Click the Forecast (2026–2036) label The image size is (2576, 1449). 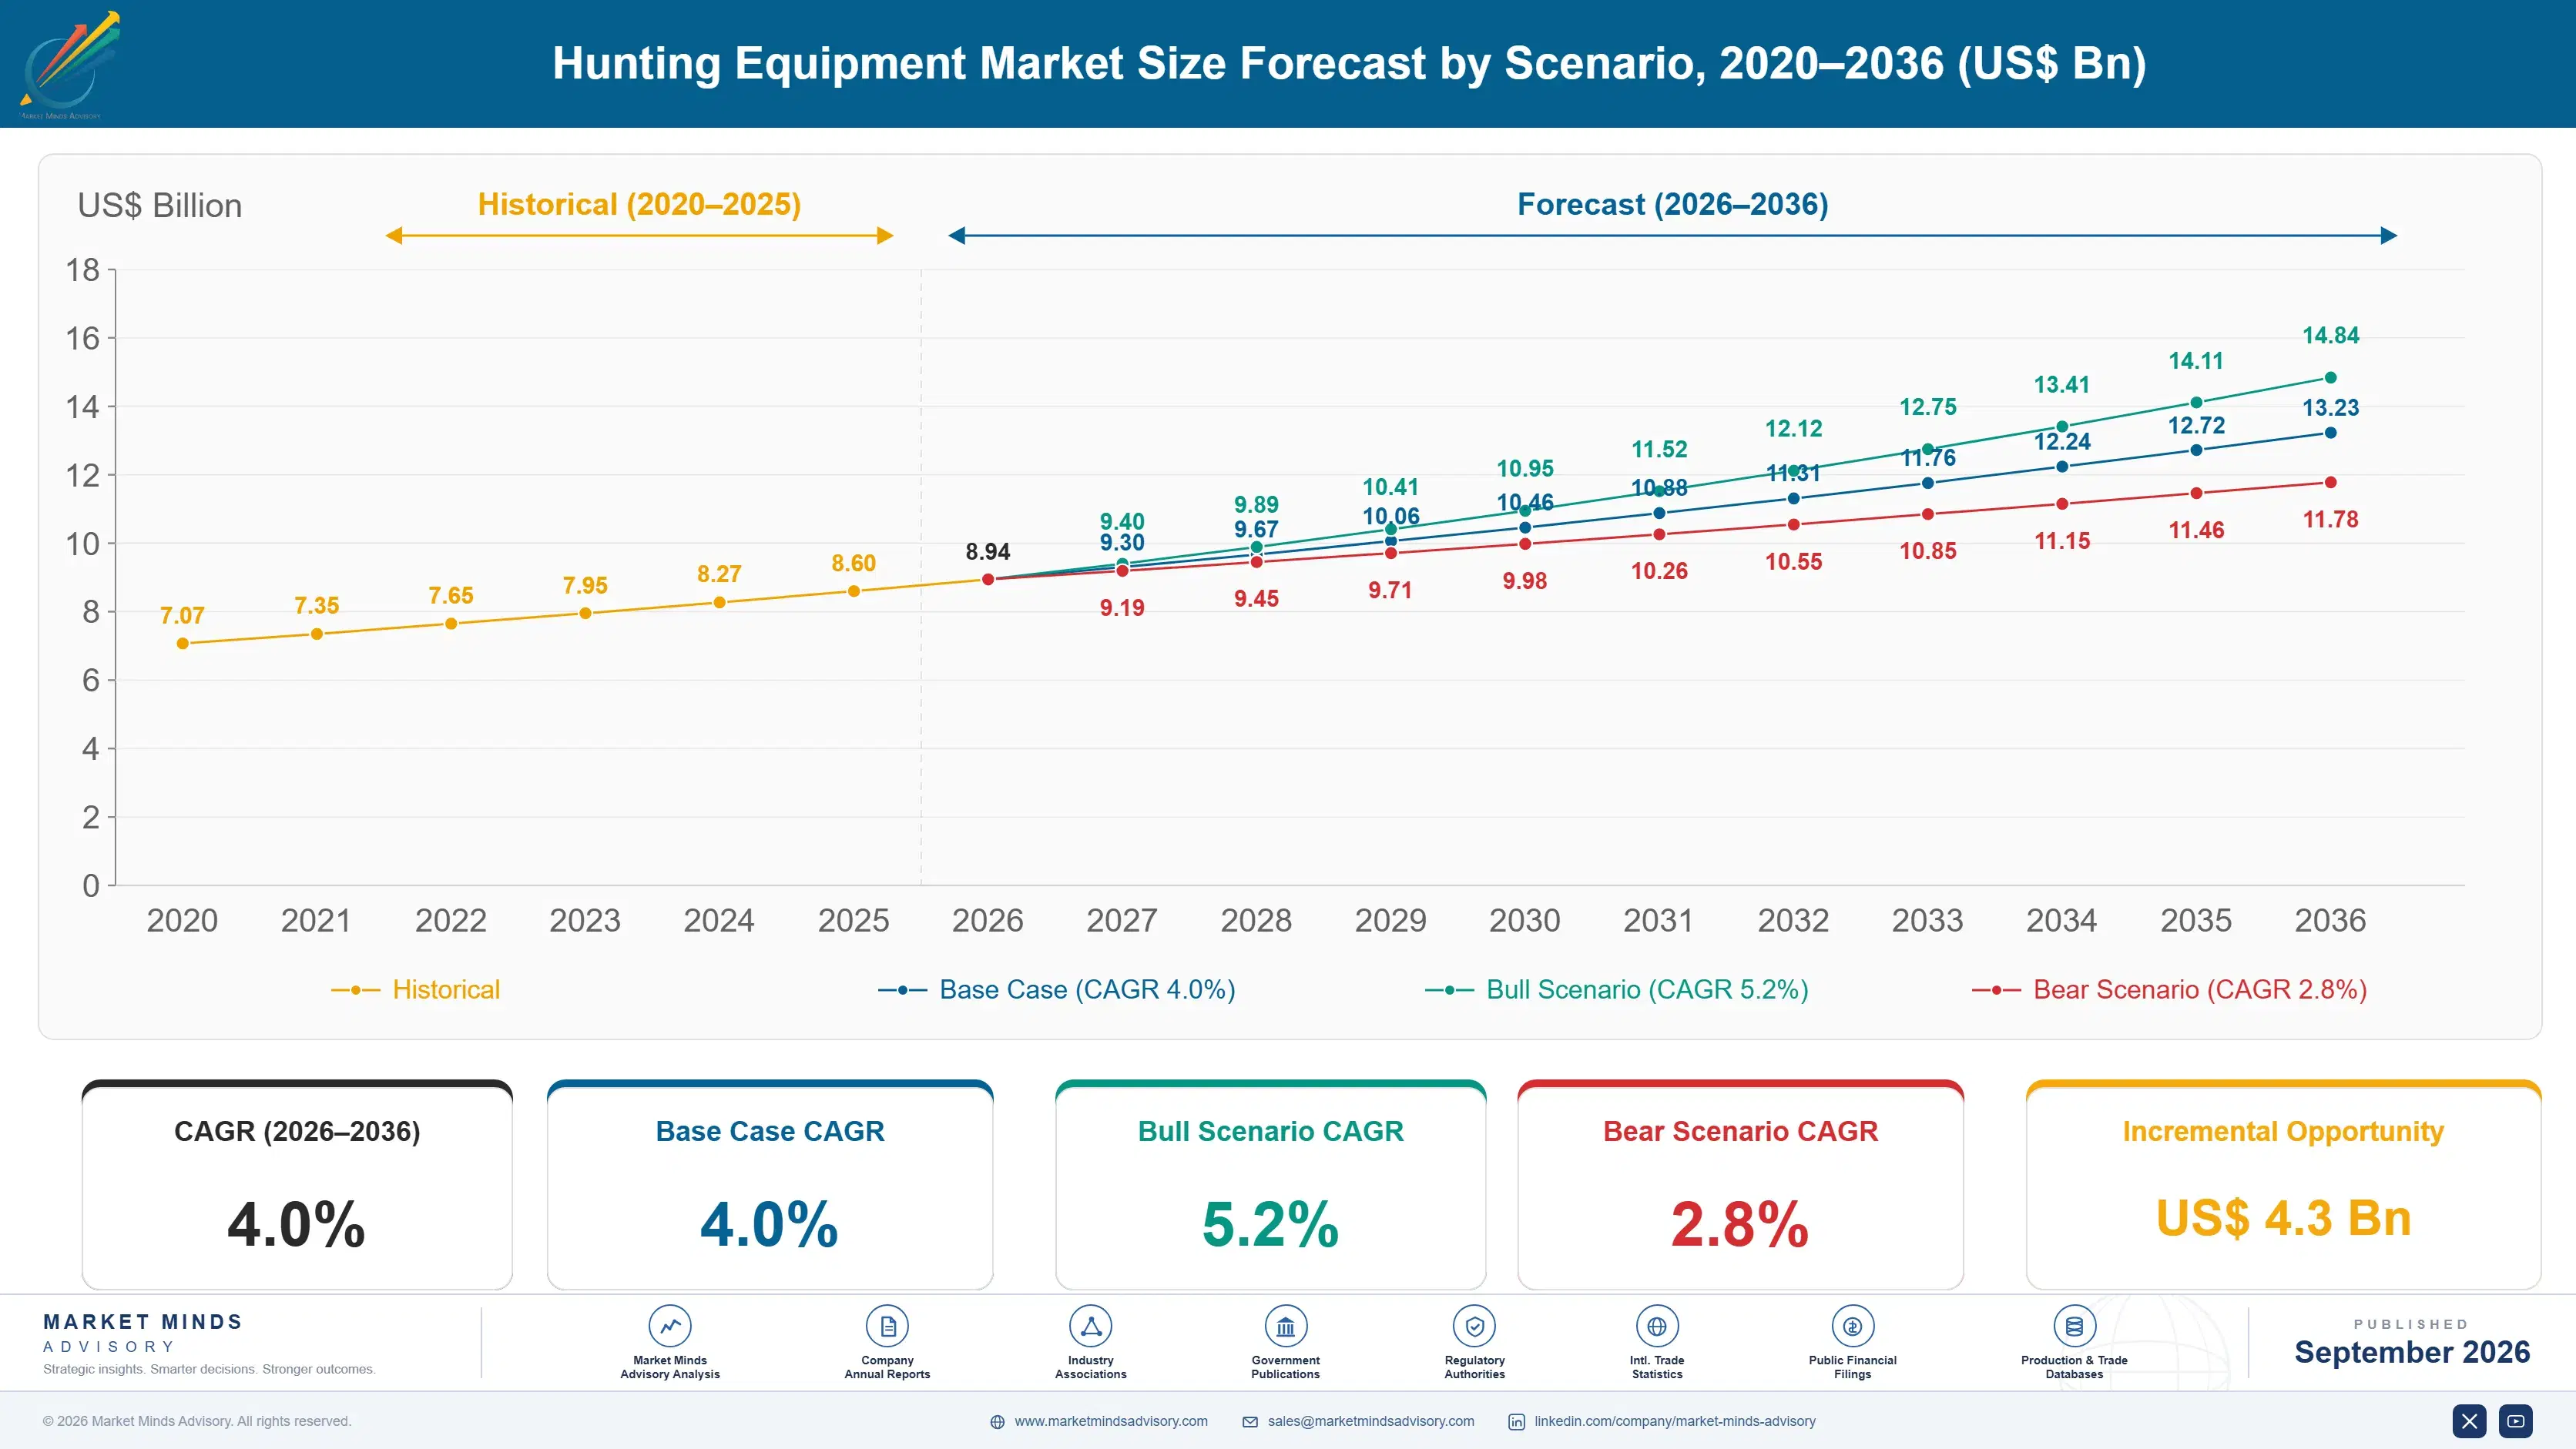pos(1673,204)
